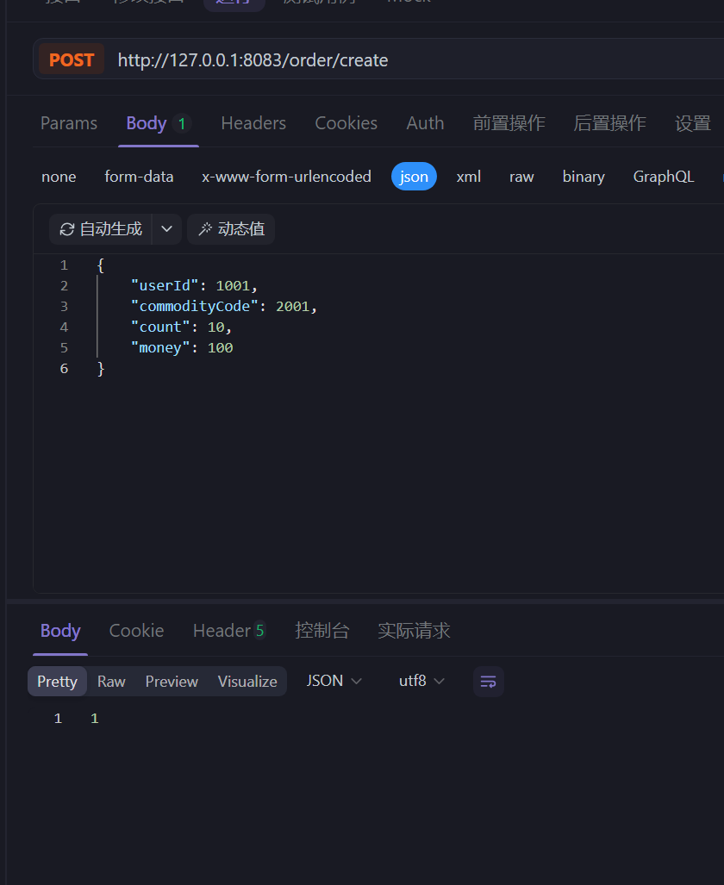Click the 动态值 button
The image size is (724, 885).
[231, 229]
